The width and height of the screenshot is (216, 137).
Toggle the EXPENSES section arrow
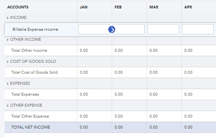tap(8, 84)
